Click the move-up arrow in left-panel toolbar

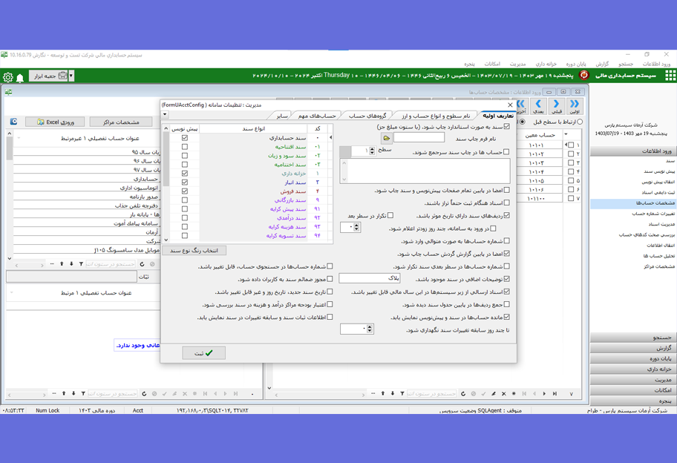[x=62, y=263]
